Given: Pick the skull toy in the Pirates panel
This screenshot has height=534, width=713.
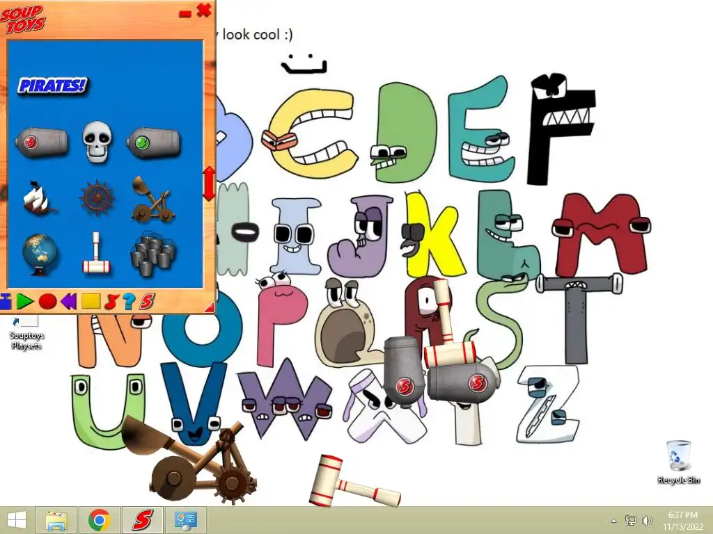Looking at the screenshot, I should pos(97,141).
